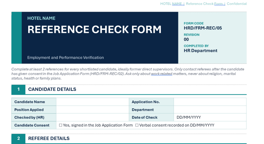Click the 'REFEREE DETAILS' section heading
The width and height of the screenshot is (264, 144).
click(x=49, y=138)
